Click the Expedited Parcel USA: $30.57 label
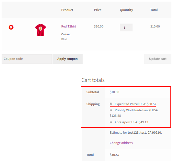The height and width of the screenshot is (165, 173). pos(135,104)
